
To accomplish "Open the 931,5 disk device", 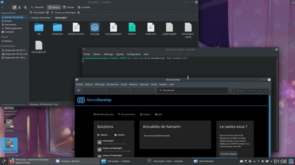I will pos(14,50).
